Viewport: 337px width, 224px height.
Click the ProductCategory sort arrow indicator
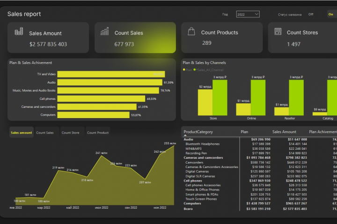(185, 135)
